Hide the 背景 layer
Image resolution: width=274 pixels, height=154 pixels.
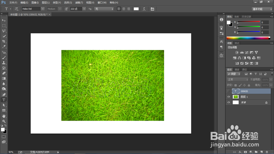pos(229,102)
